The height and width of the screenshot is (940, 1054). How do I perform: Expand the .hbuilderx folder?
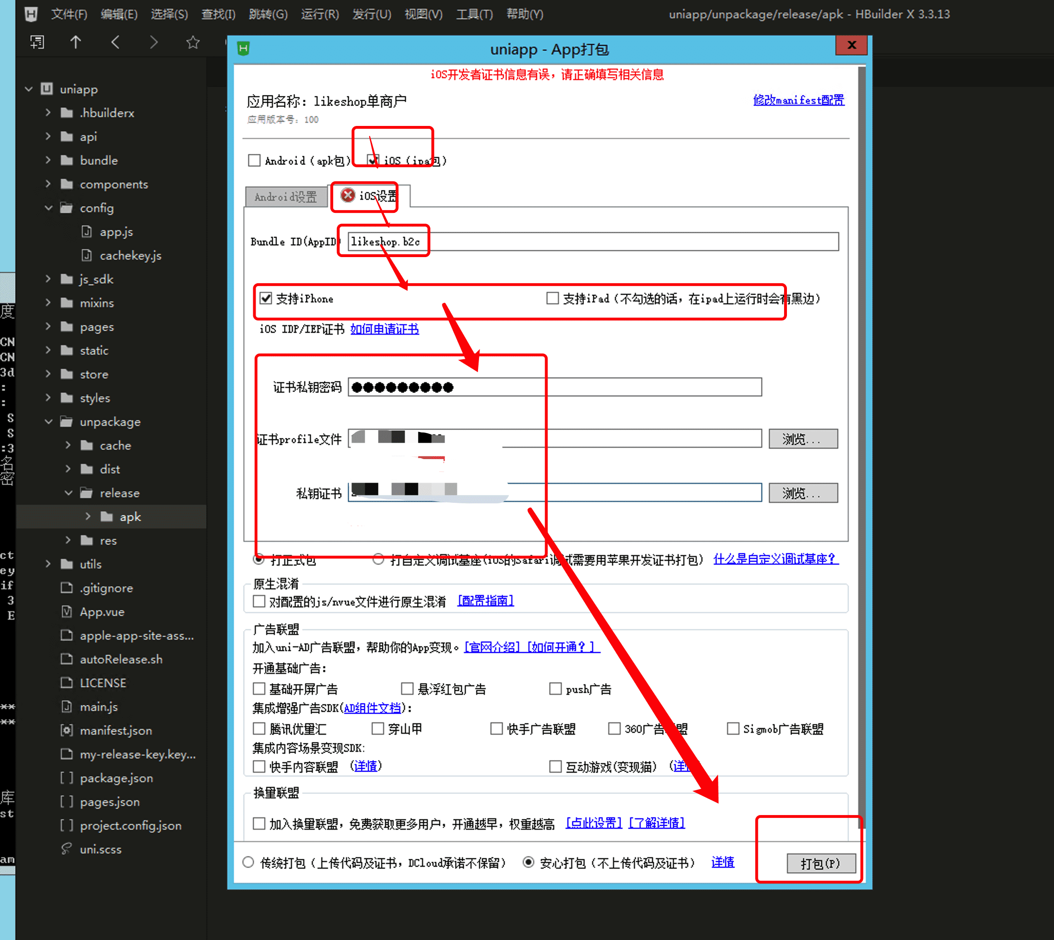48,113
